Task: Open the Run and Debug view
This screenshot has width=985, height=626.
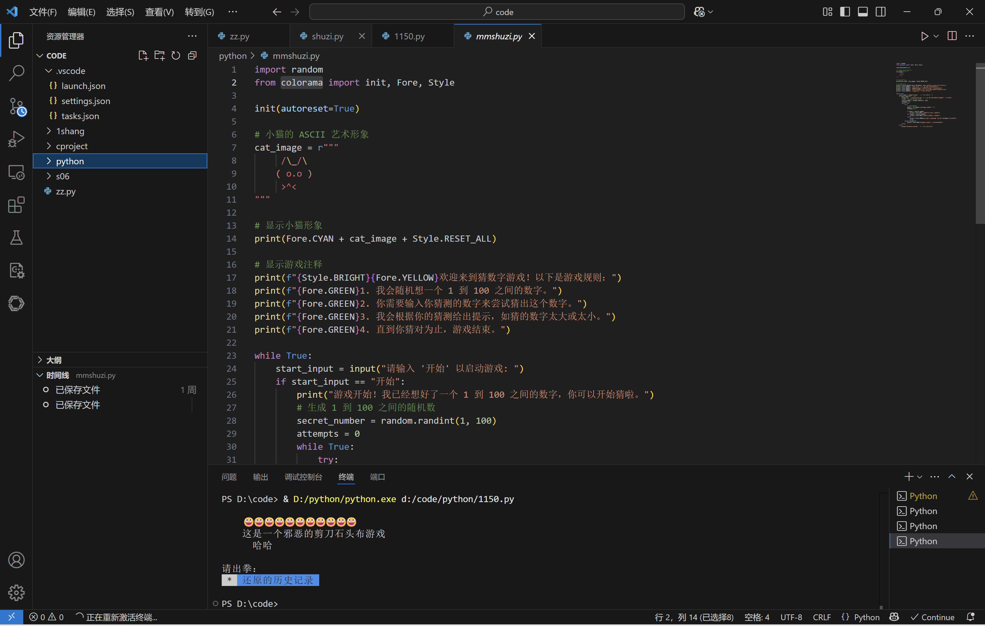Action: [16, 139]
